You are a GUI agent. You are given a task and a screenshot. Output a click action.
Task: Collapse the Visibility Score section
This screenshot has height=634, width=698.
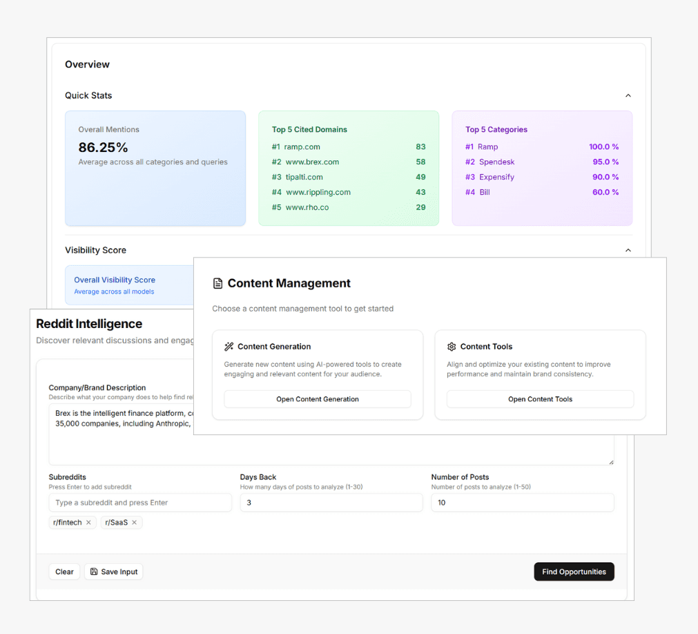[628, 250]
